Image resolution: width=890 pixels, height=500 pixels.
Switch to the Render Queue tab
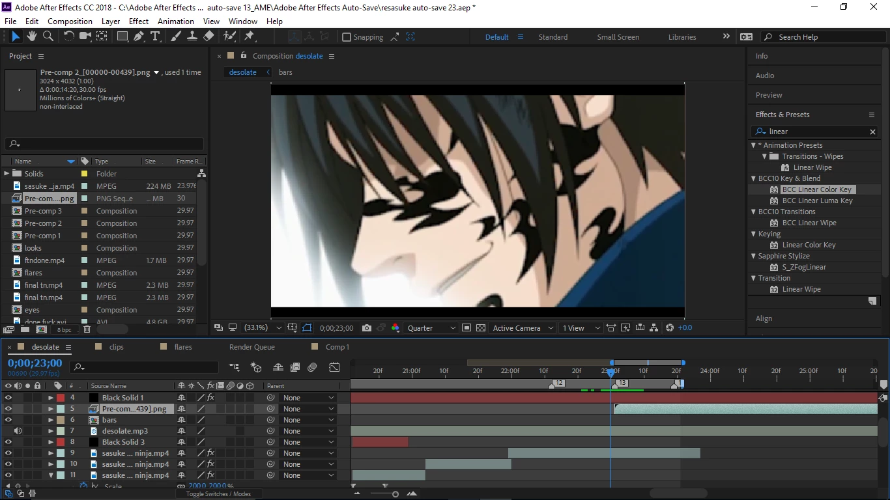pos(252,347)
